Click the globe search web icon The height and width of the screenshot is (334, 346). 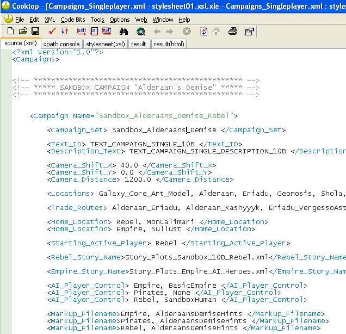[140, 32]
